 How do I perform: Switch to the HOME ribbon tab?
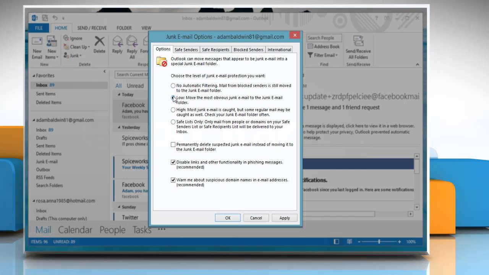point(61,28)
